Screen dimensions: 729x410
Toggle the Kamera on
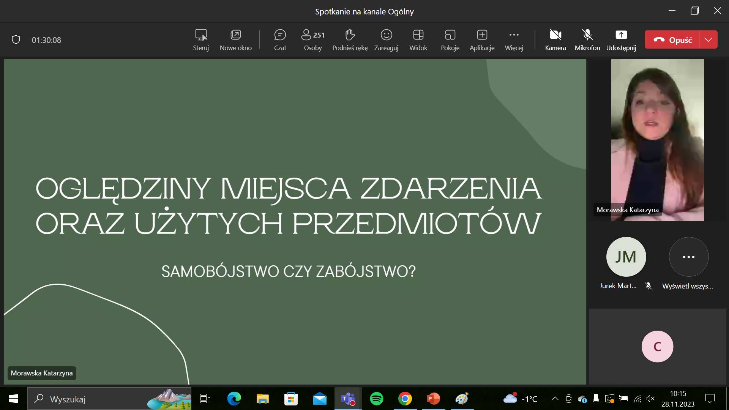(x=555, y=39)
